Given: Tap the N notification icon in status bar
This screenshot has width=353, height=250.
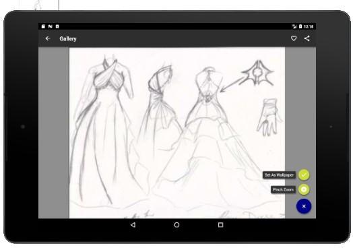Looking at the screenshot, I should click(51, 26).
